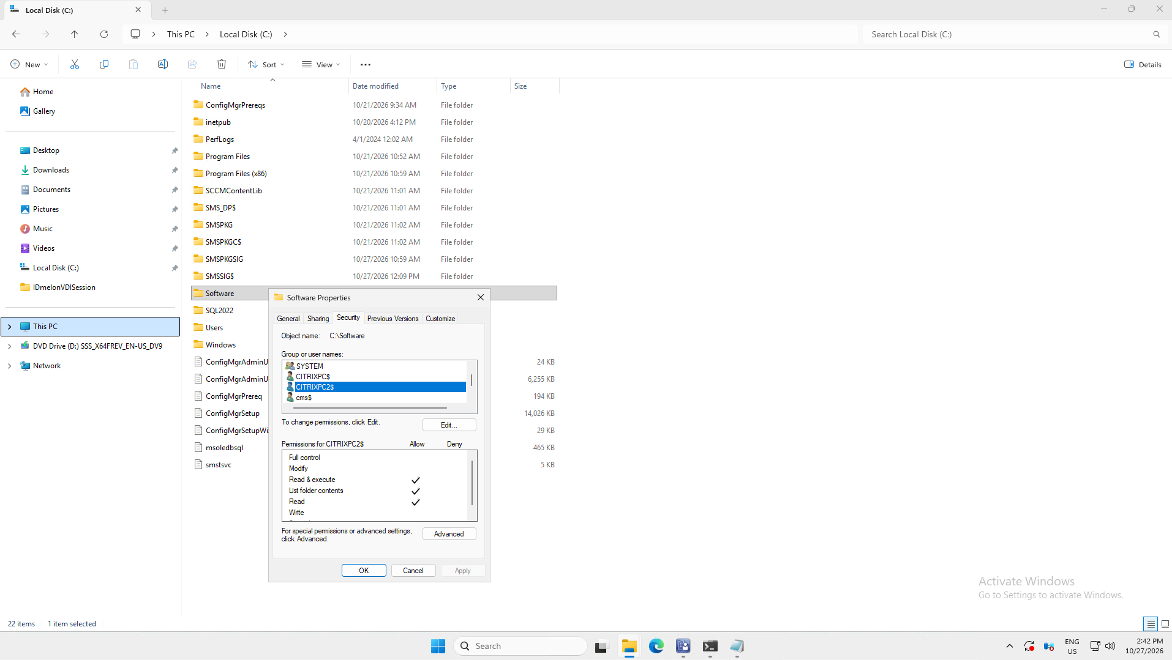The image size is (1172, 660).
Task: Click the Windows Start button
Action: (x=438, y=646)
